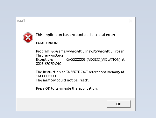Select the 'encountered a critical error' message line
Viewport: 156px width, 118px height.
[75, 35]
